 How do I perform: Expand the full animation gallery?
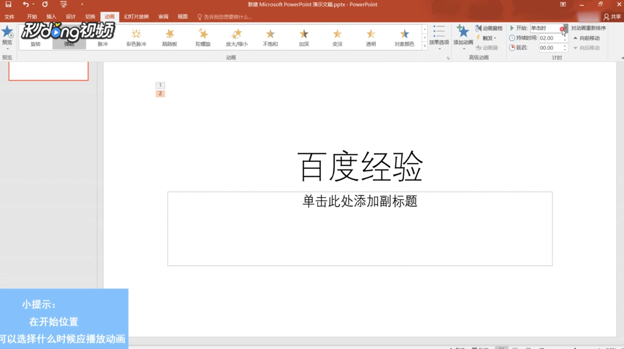click(425, 46)
